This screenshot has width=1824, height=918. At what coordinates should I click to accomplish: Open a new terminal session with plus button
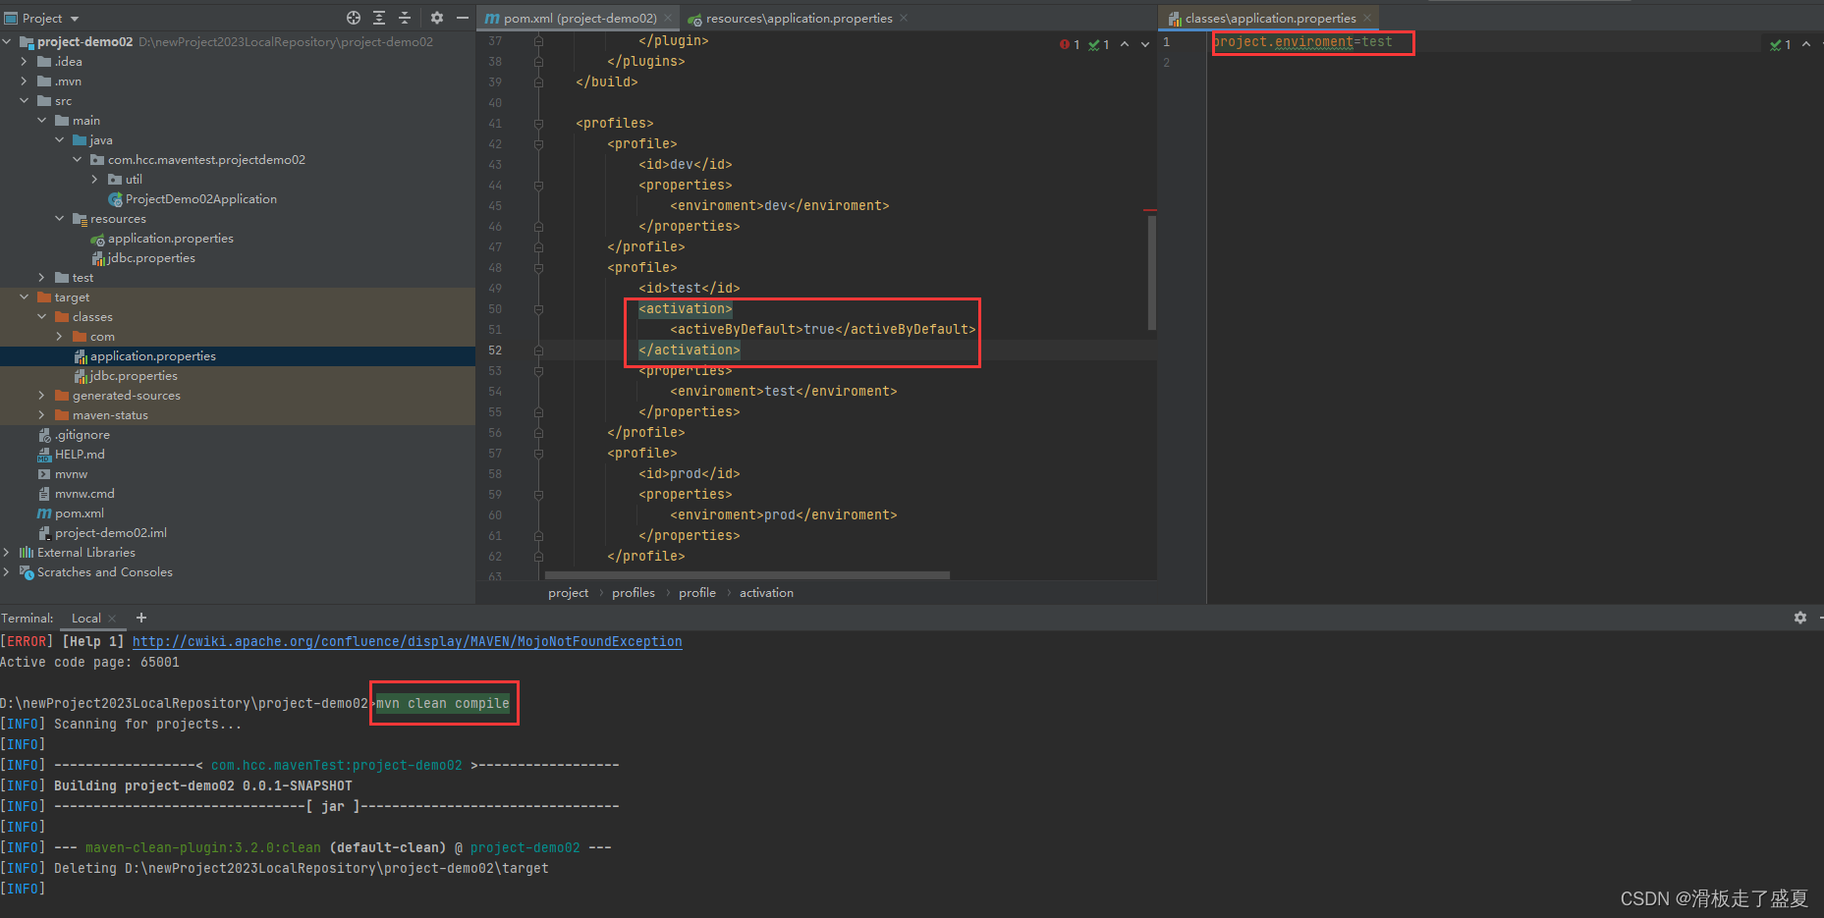coord(140,618)
